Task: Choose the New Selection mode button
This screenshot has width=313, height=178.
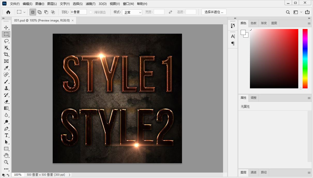Action: (x=33, y=12)
